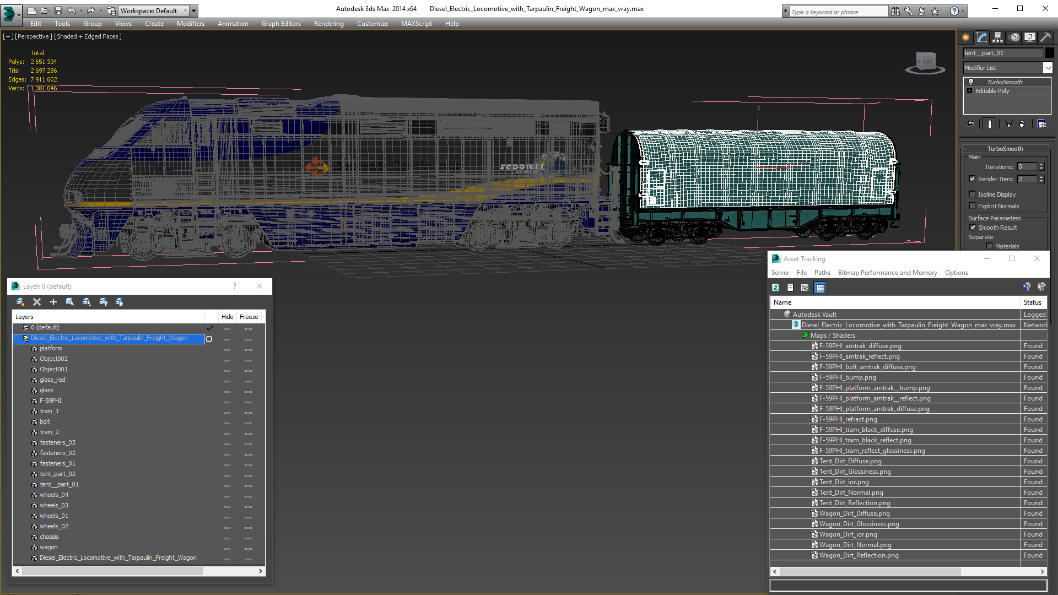
Task: Click the keyword search field in title bar
Action: [839, 12]
